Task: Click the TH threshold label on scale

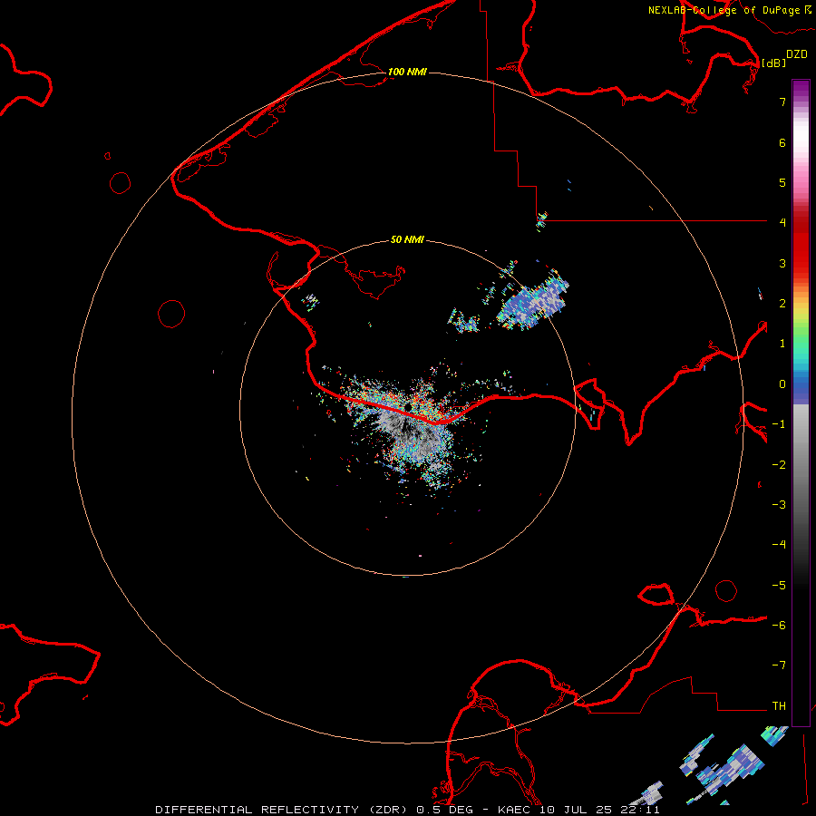Action: coord(779,706)
